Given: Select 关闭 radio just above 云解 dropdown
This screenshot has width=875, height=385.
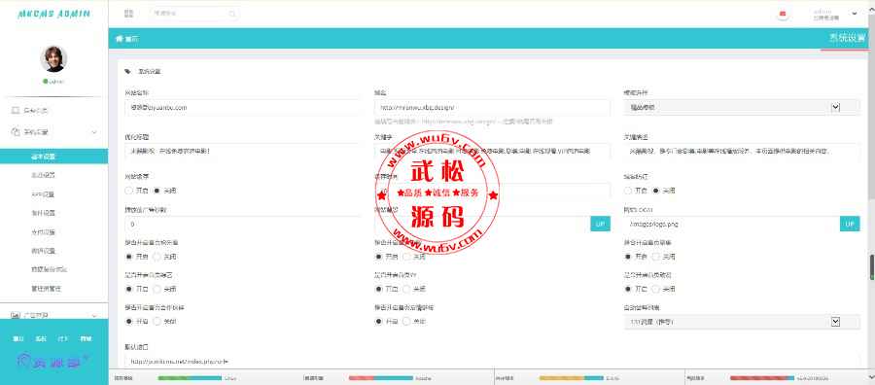Looking at the screenshot, I should coord(655,289).
